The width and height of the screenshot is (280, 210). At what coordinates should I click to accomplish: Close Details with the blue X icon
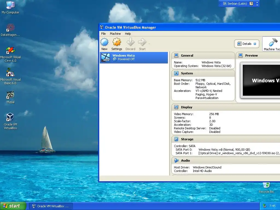point(255,44)
